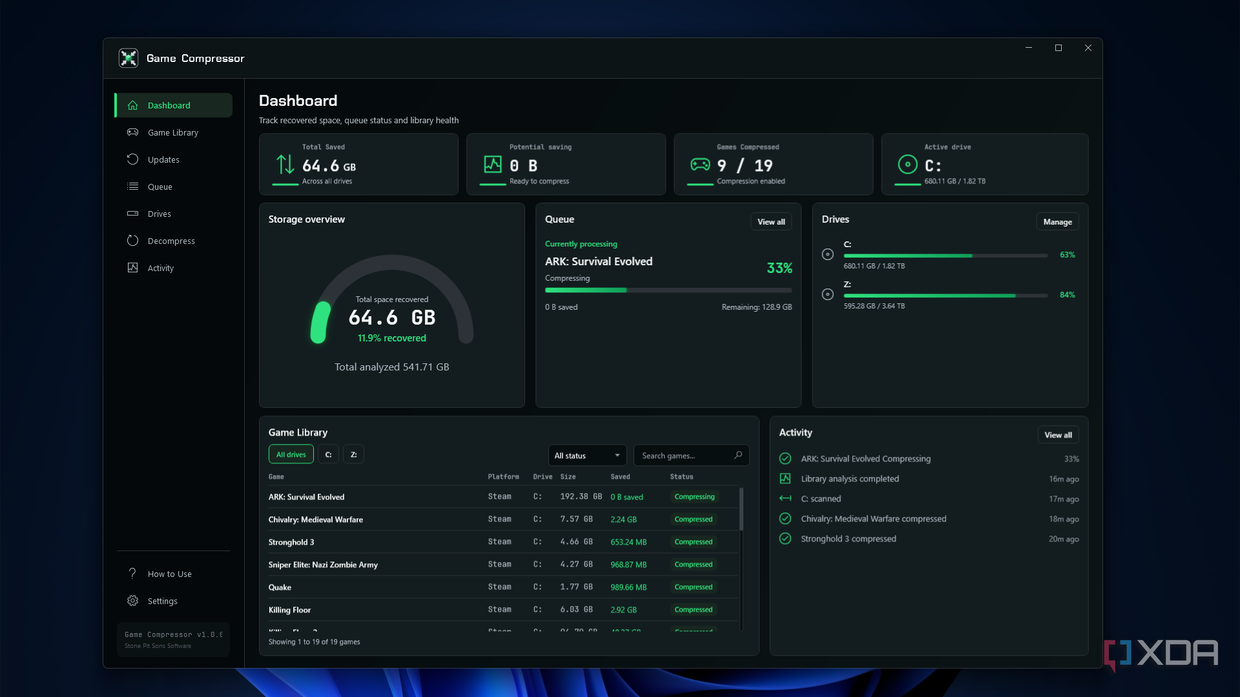Image resolution: width=1240 pixels, height=697 pixels.
Task: Click the Game Library table scrollbar
Action: pos(741,509)
